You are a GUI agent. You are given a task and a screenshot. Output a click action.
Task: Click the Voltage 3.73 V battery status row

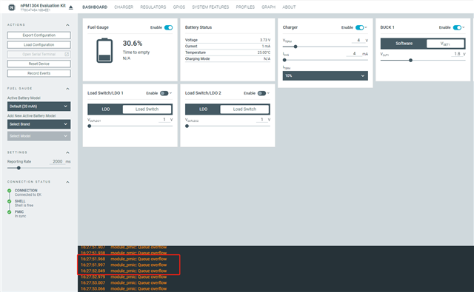227,40
